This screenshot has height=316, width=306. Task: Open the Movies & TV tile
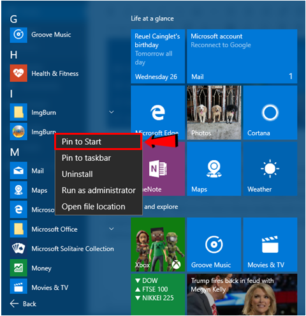pos(270,245)
